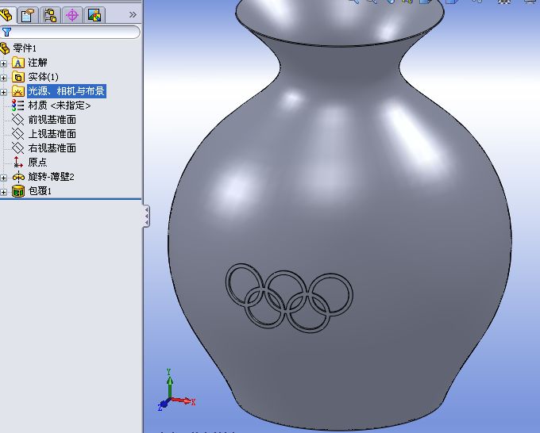Switch to the ConfigurationManager tab

click(x=50, y=15)
